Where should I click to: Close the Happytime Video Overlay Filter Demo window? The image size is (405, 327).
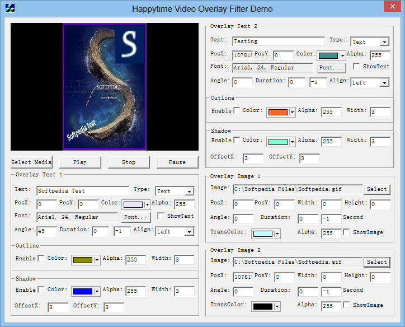coord(392,6)
